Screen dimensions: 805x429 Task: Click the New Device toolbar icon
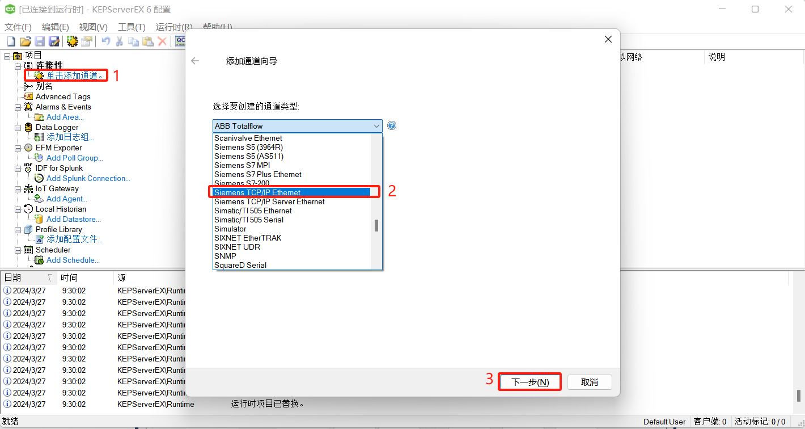point(86,41)
